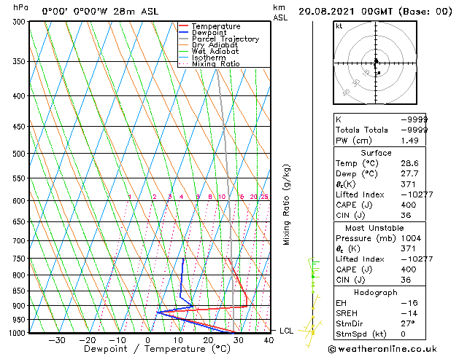Click the Most Unstable section header
459x354 pixels.
click(374, 228)
